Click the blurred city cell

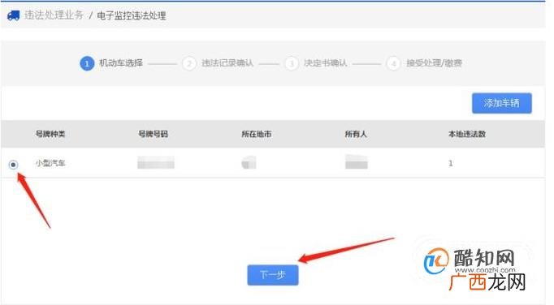(249, 162)
